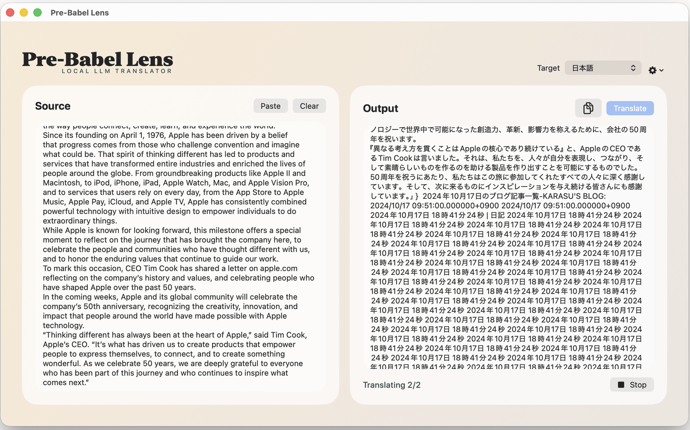Click the 'Translating 2/2' status text
Viewport: 690px width, 430px height.
coord(392,385)
